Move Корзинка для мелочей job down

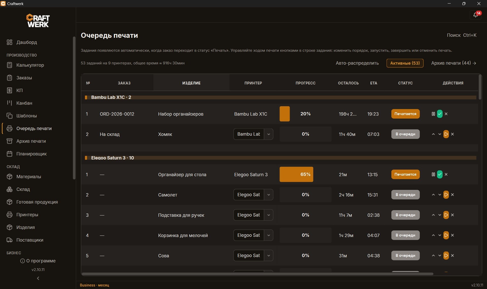[440, 235]
